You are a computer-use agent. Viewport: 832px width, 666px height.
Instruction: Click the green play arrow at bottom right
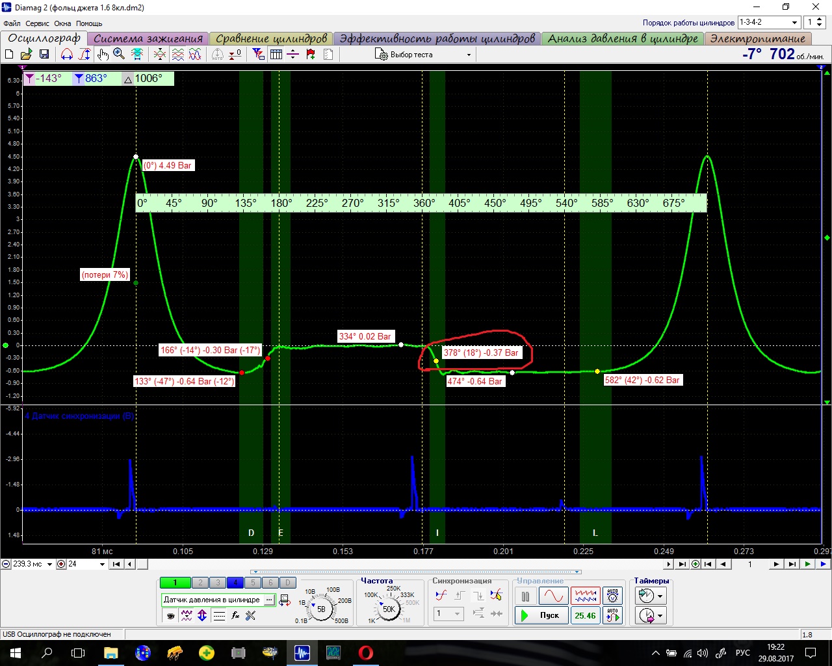click(807, 564)
